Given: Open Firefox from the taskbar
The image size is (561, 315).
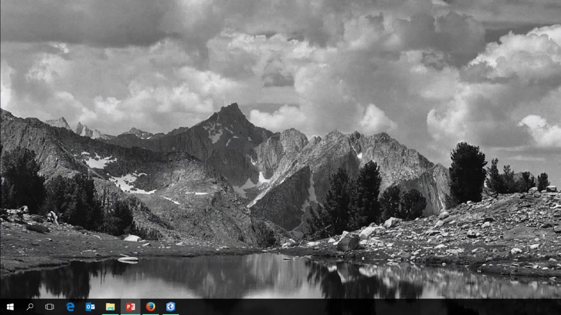Looking at the screenshot, I should (x=151, y=307).
